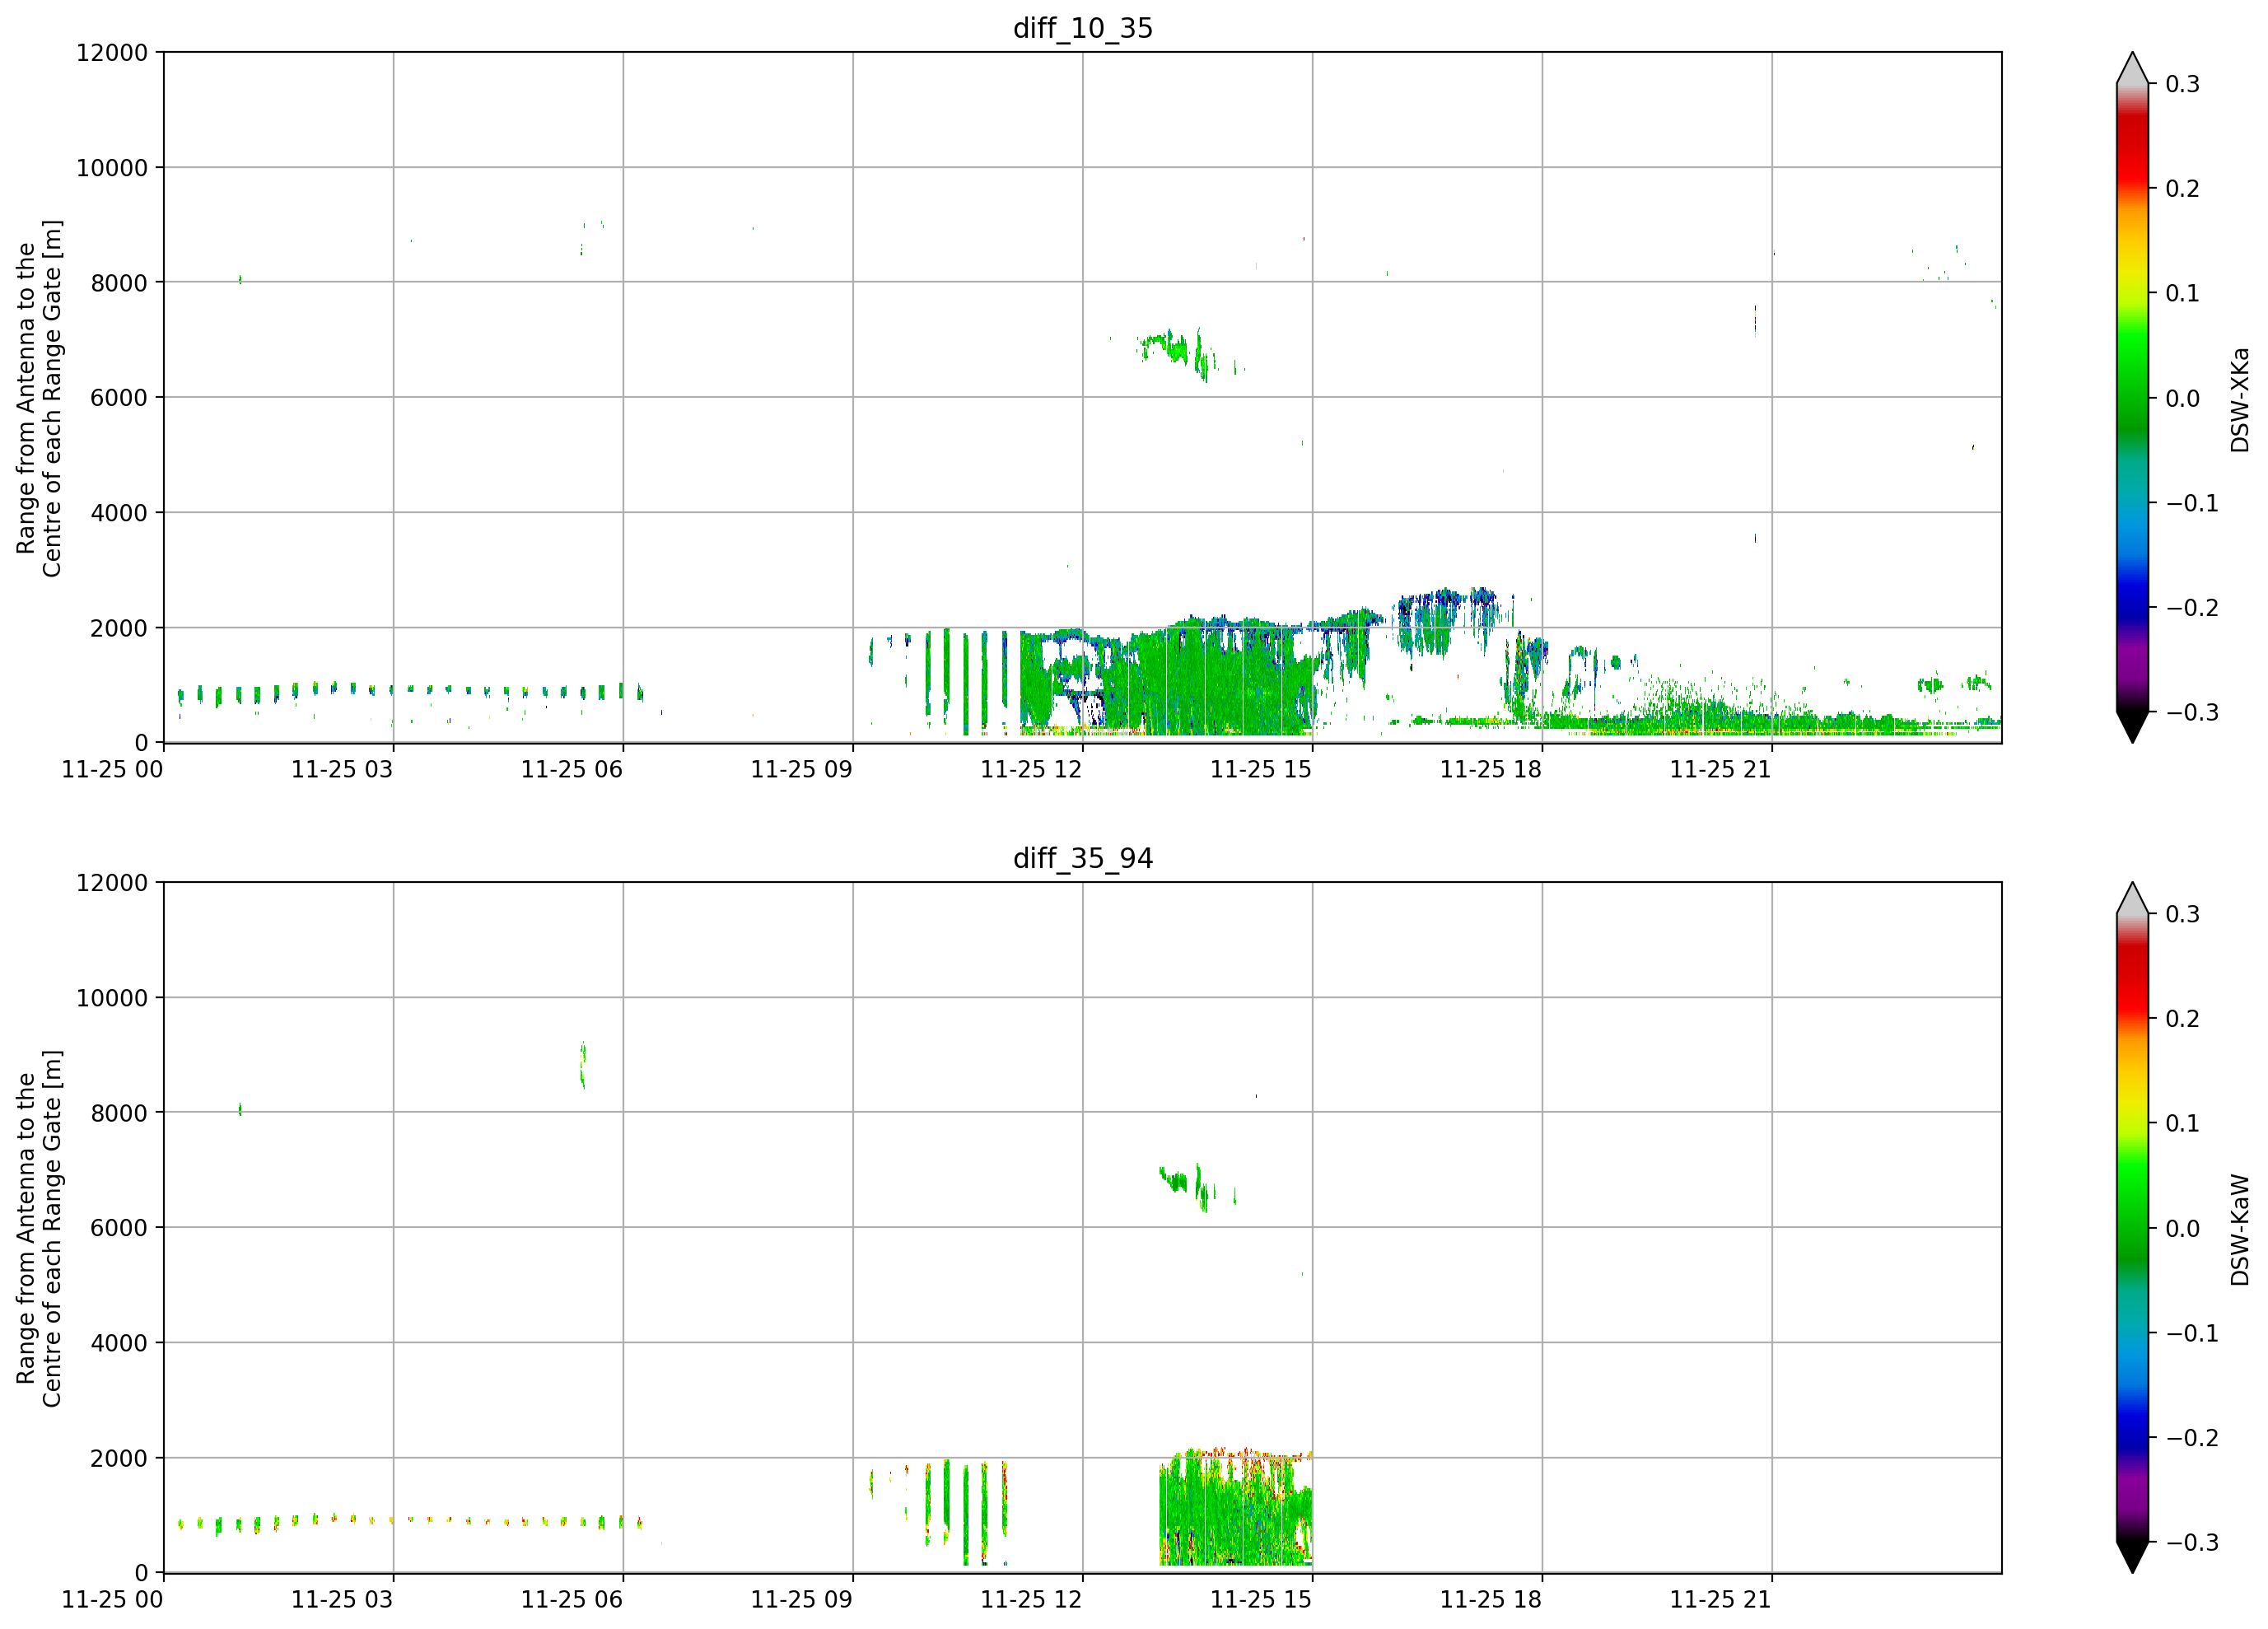This screenshot has height=1629, width=2268.
Task: Click the 6000 y-axis label in top plot
Action: pos(119,398)
